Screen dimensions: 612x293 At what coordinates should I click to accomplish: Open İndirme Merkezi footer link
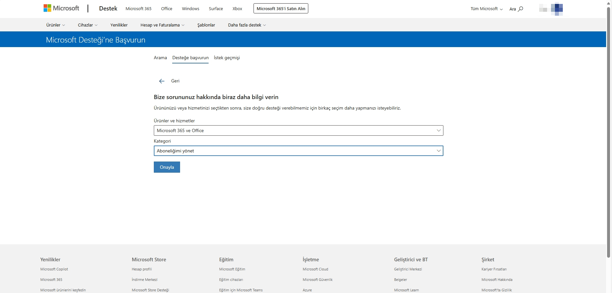click(x=145, y=280)
